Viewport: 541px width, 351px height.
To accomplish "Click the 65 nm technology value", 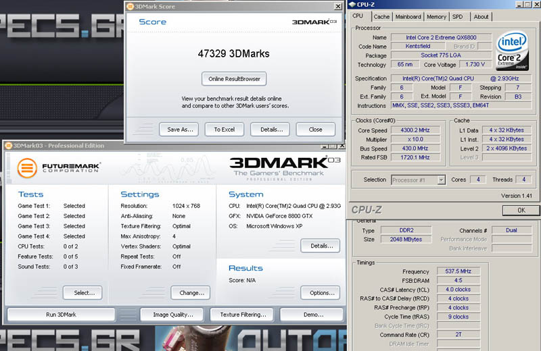I will click(x=404, y=64).
